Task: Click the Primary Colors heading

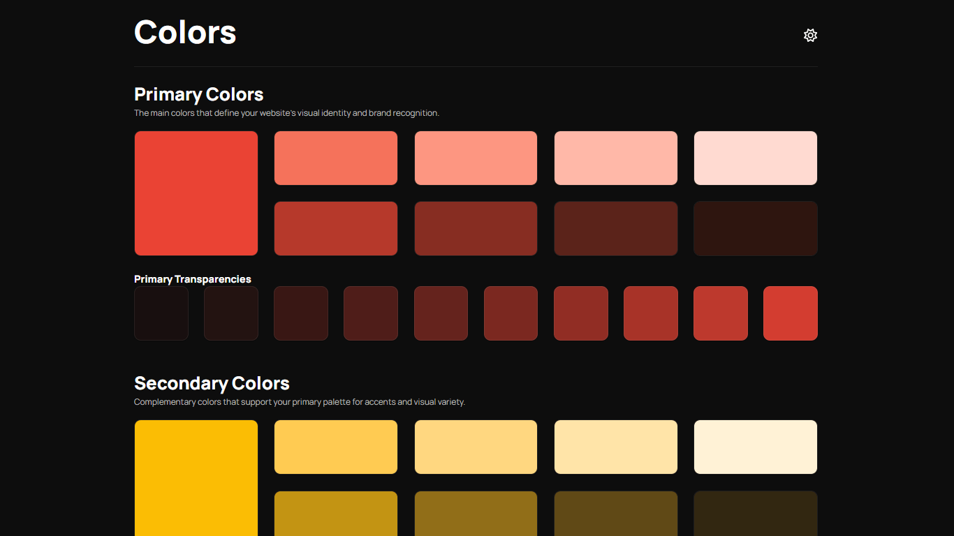Action: pos(199,94)
